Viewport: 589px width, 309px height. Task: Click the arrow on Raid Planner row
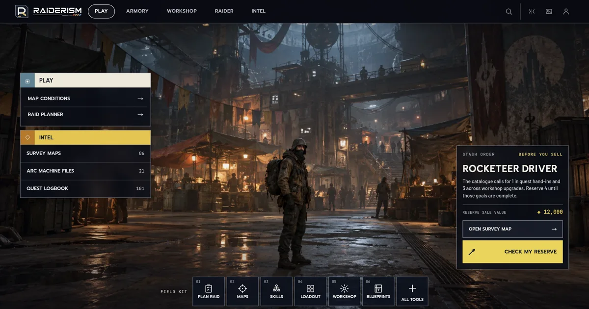[140, 115]
